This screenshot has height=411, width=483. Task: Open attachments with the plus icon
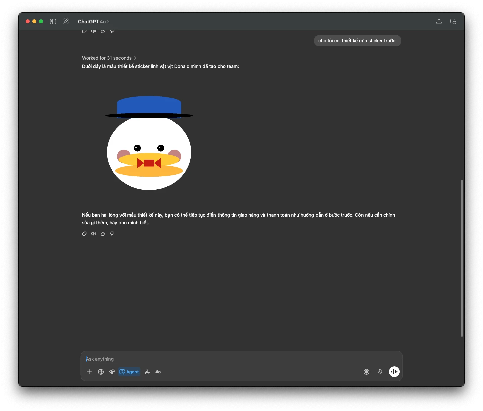[89, 372]
